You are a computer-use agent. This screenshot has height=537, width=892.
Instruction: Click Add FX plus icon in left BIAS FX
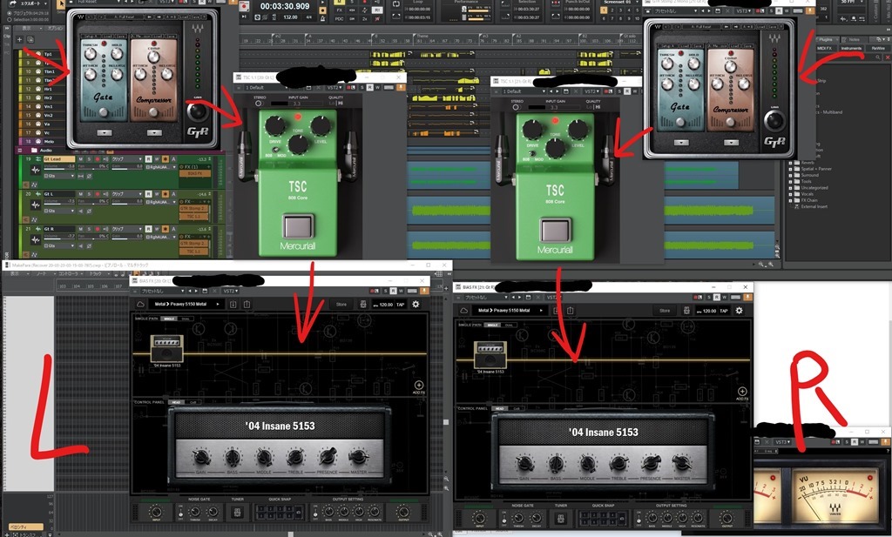(419, 384)
